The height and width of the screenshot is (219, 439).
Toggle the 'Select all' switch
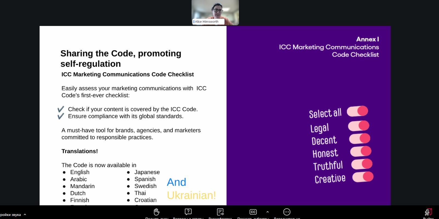[x=357, y=111]
